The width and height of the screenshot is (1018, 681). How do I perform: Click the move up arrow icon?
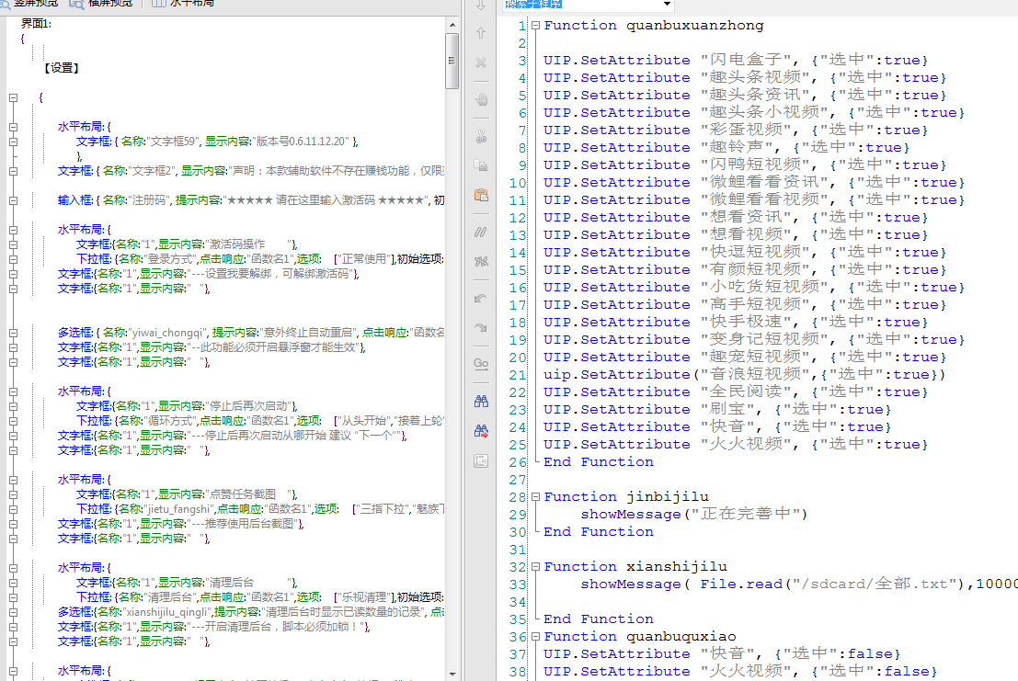click(480, 33)
